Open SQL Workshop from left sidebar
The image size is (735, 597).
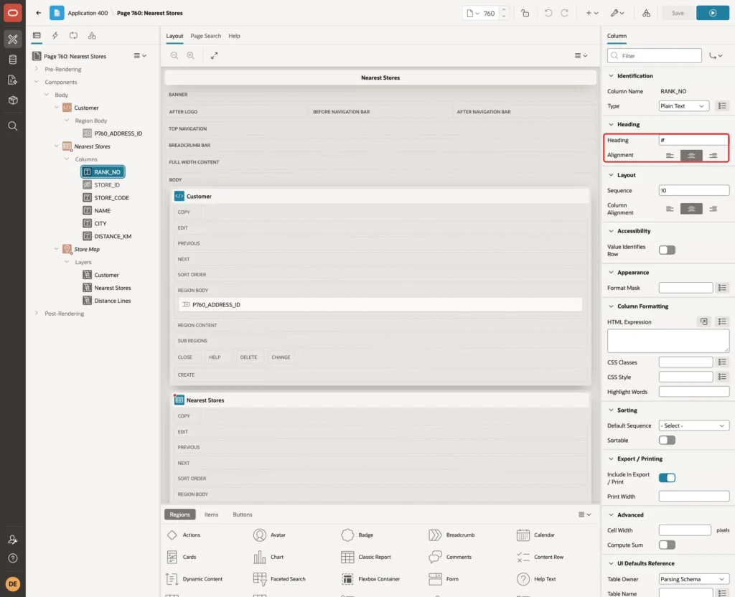click(x=13, y=60)
